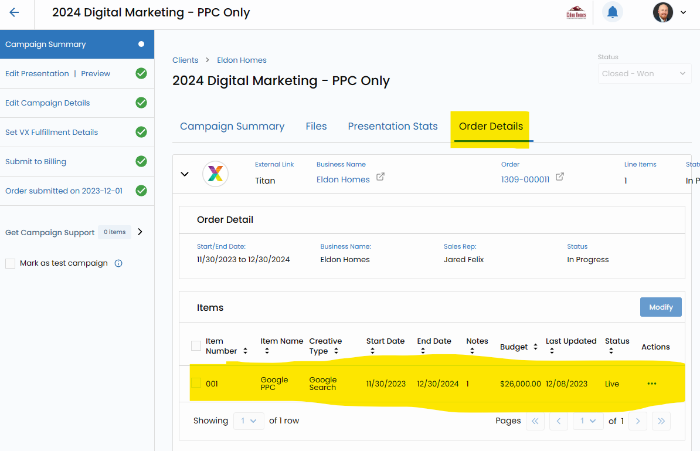Click the Eldon Homes logo icon
This screenshot has width=700, height=451.
(x=576, y=12)
